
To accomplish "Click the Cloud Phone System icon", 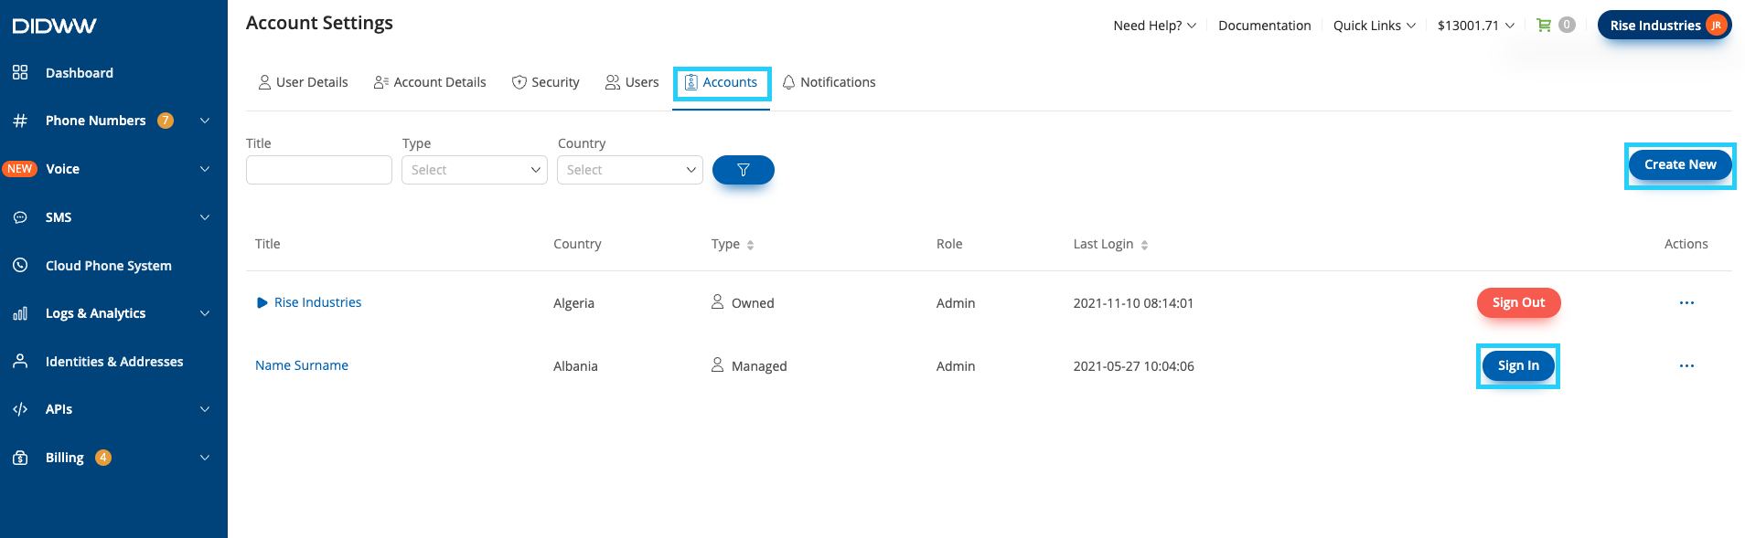I will tap(20, 265).
